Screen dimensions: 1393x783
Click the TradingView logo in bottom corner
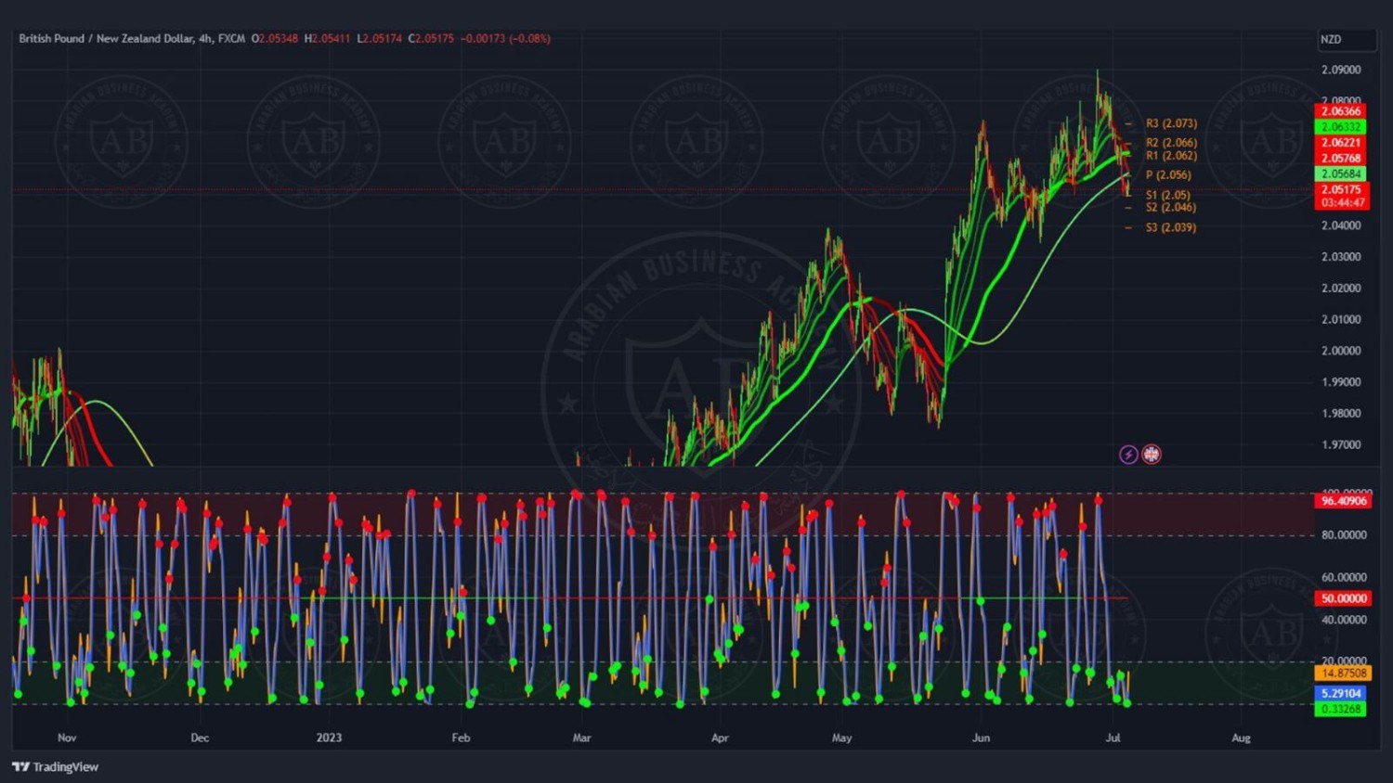(x=56, y=767)
